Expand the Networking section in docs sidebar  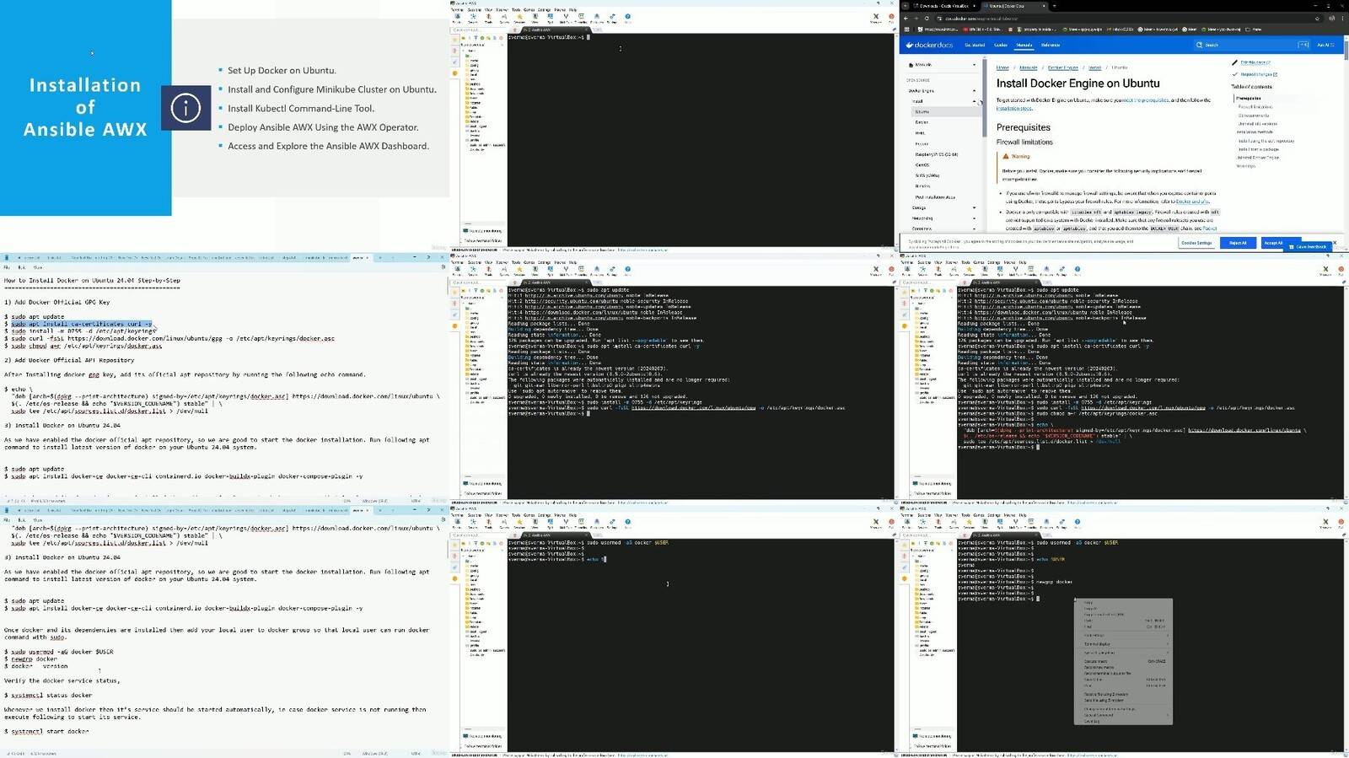coord(974,218)
